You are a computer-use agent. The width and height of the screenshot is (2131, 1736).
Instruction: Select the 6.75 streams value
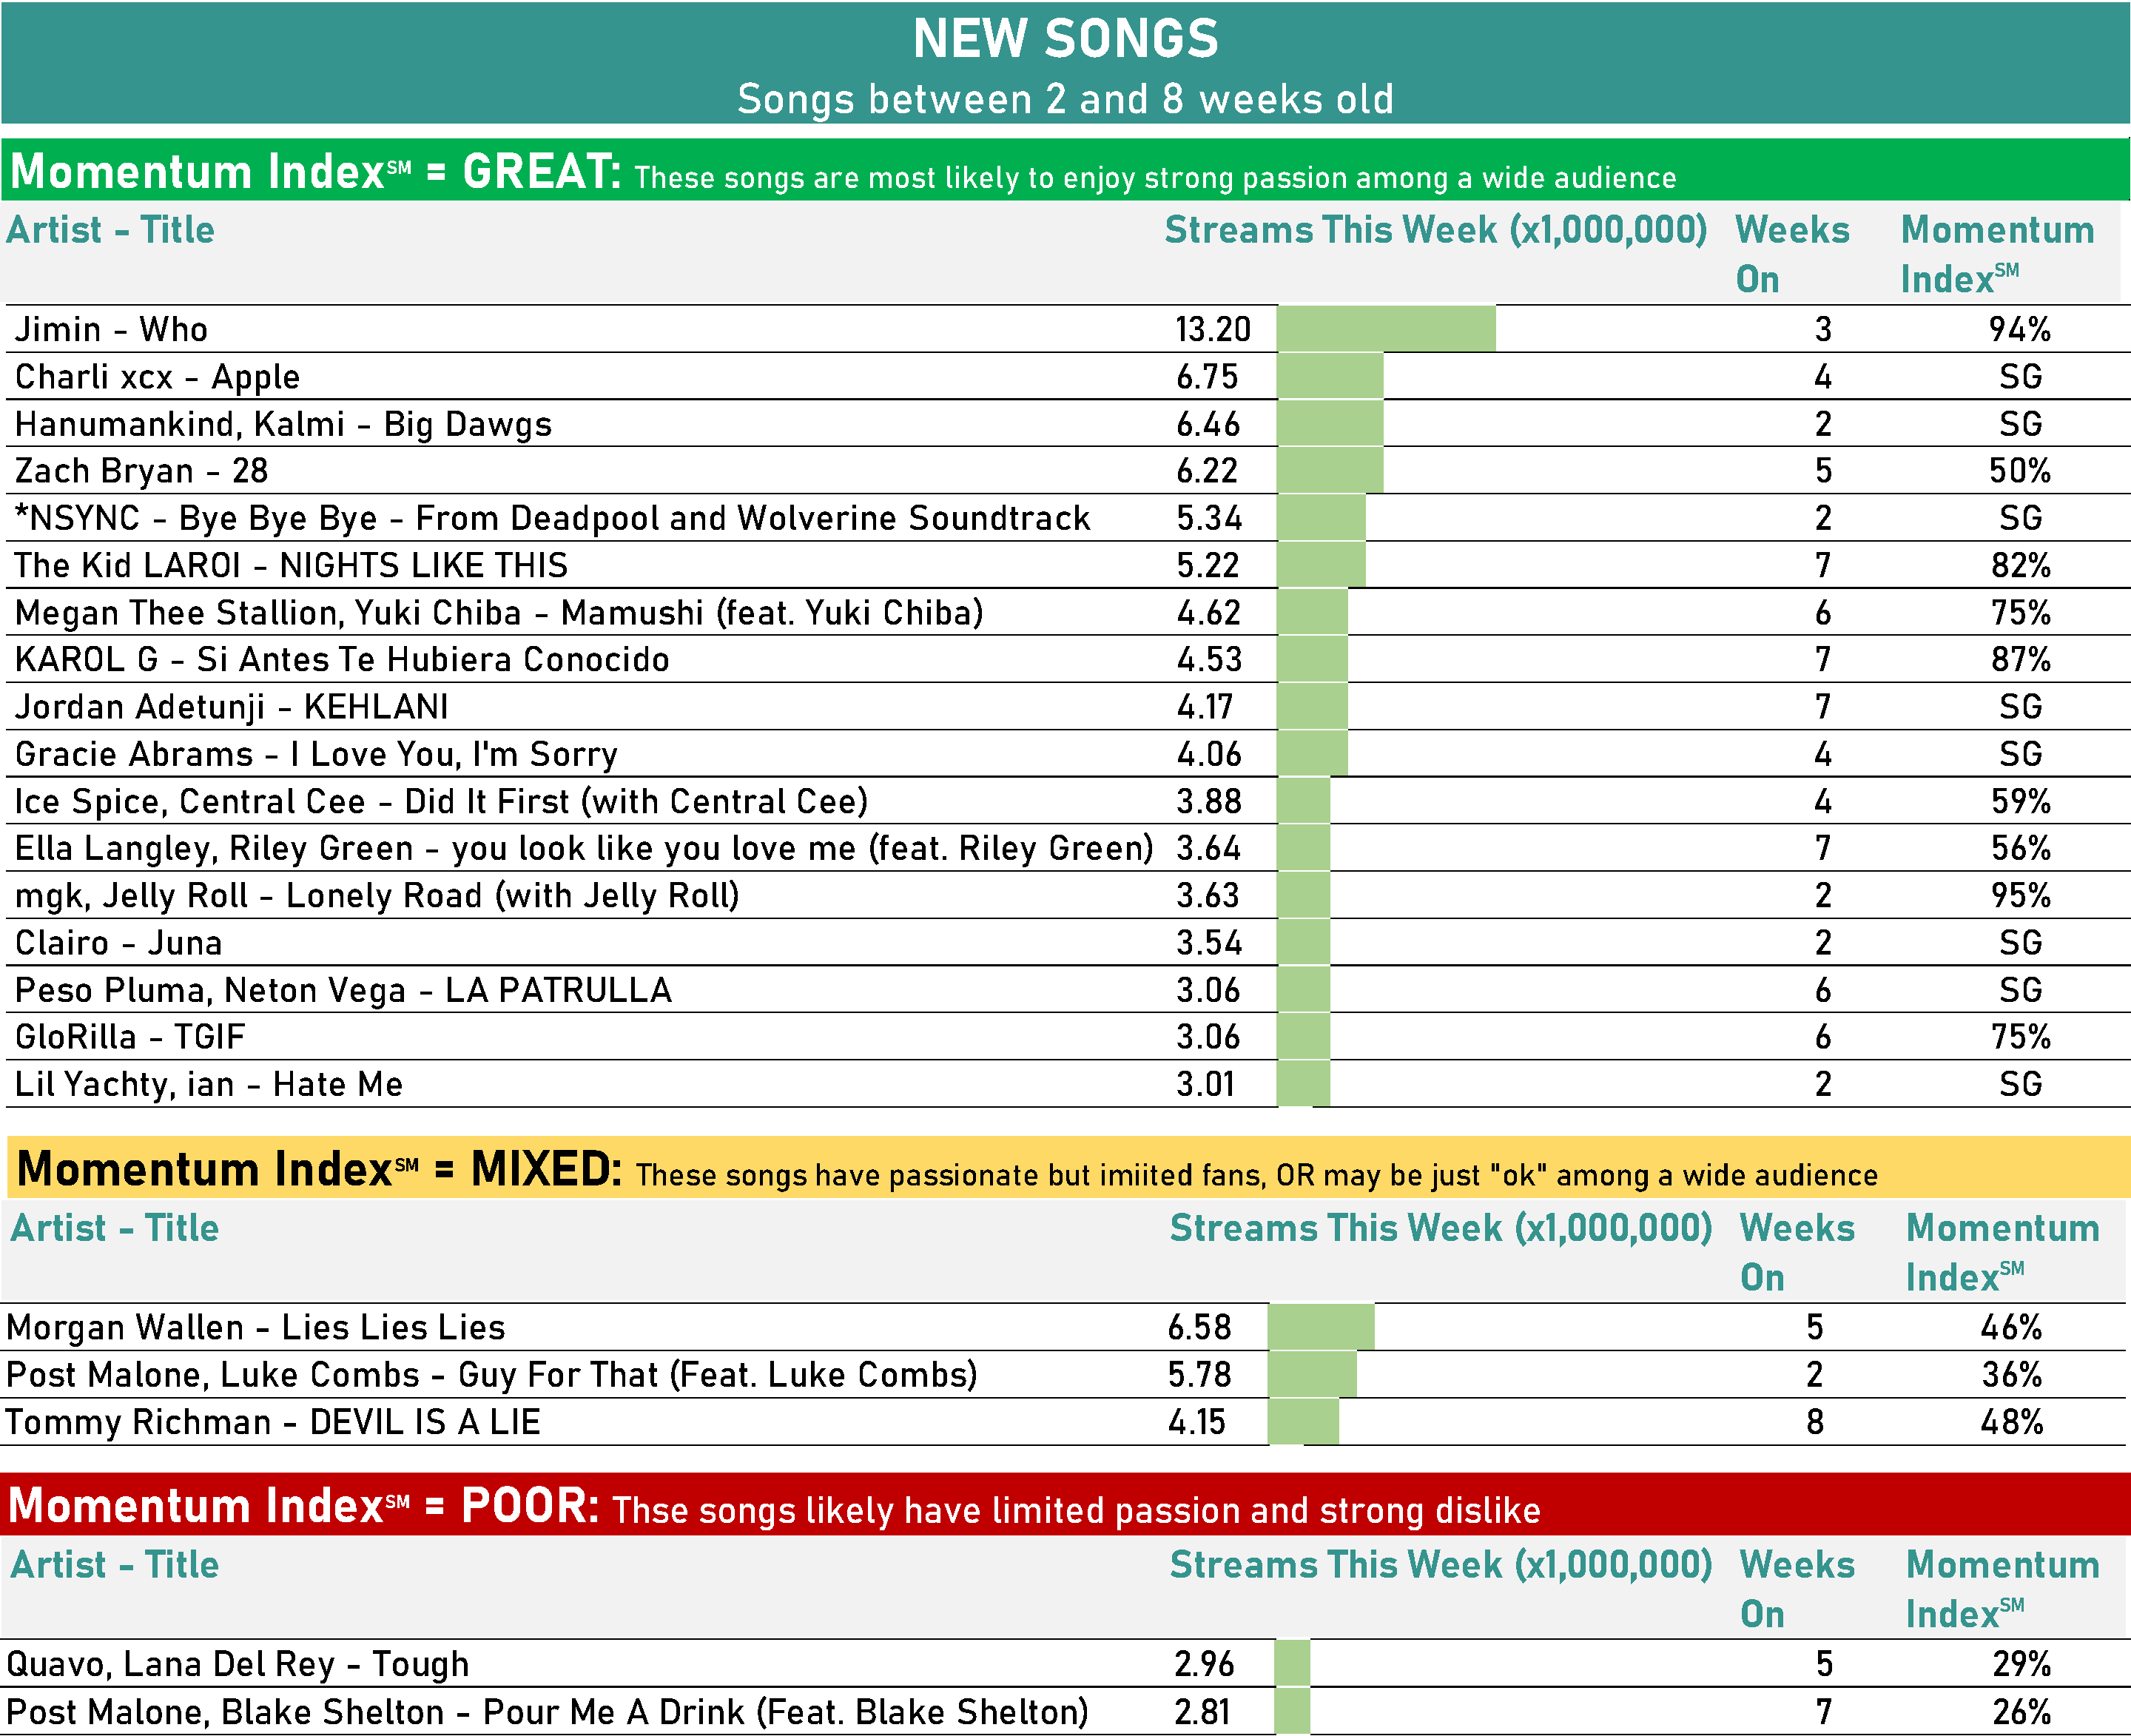[1207, 377]
